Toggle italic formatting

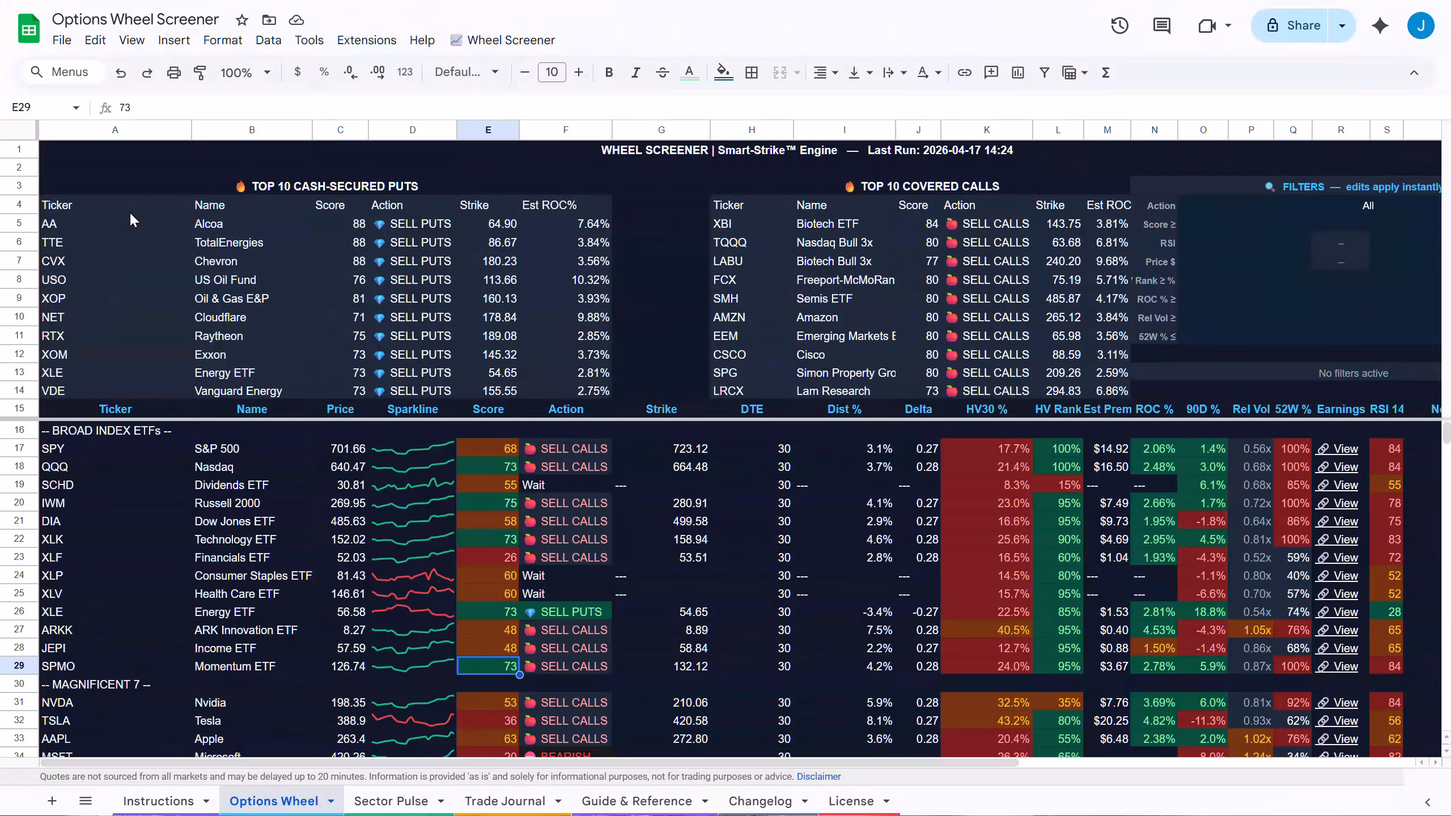point(635,72)
